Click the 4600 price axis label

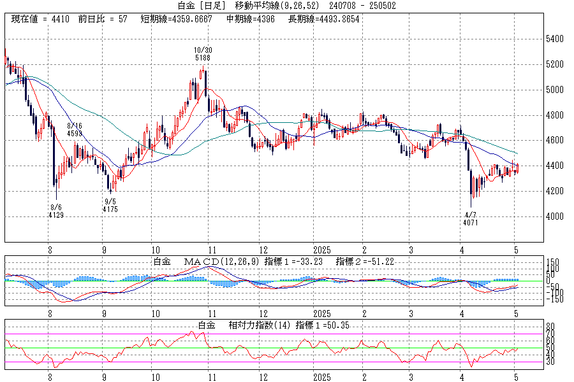[555, 140]
